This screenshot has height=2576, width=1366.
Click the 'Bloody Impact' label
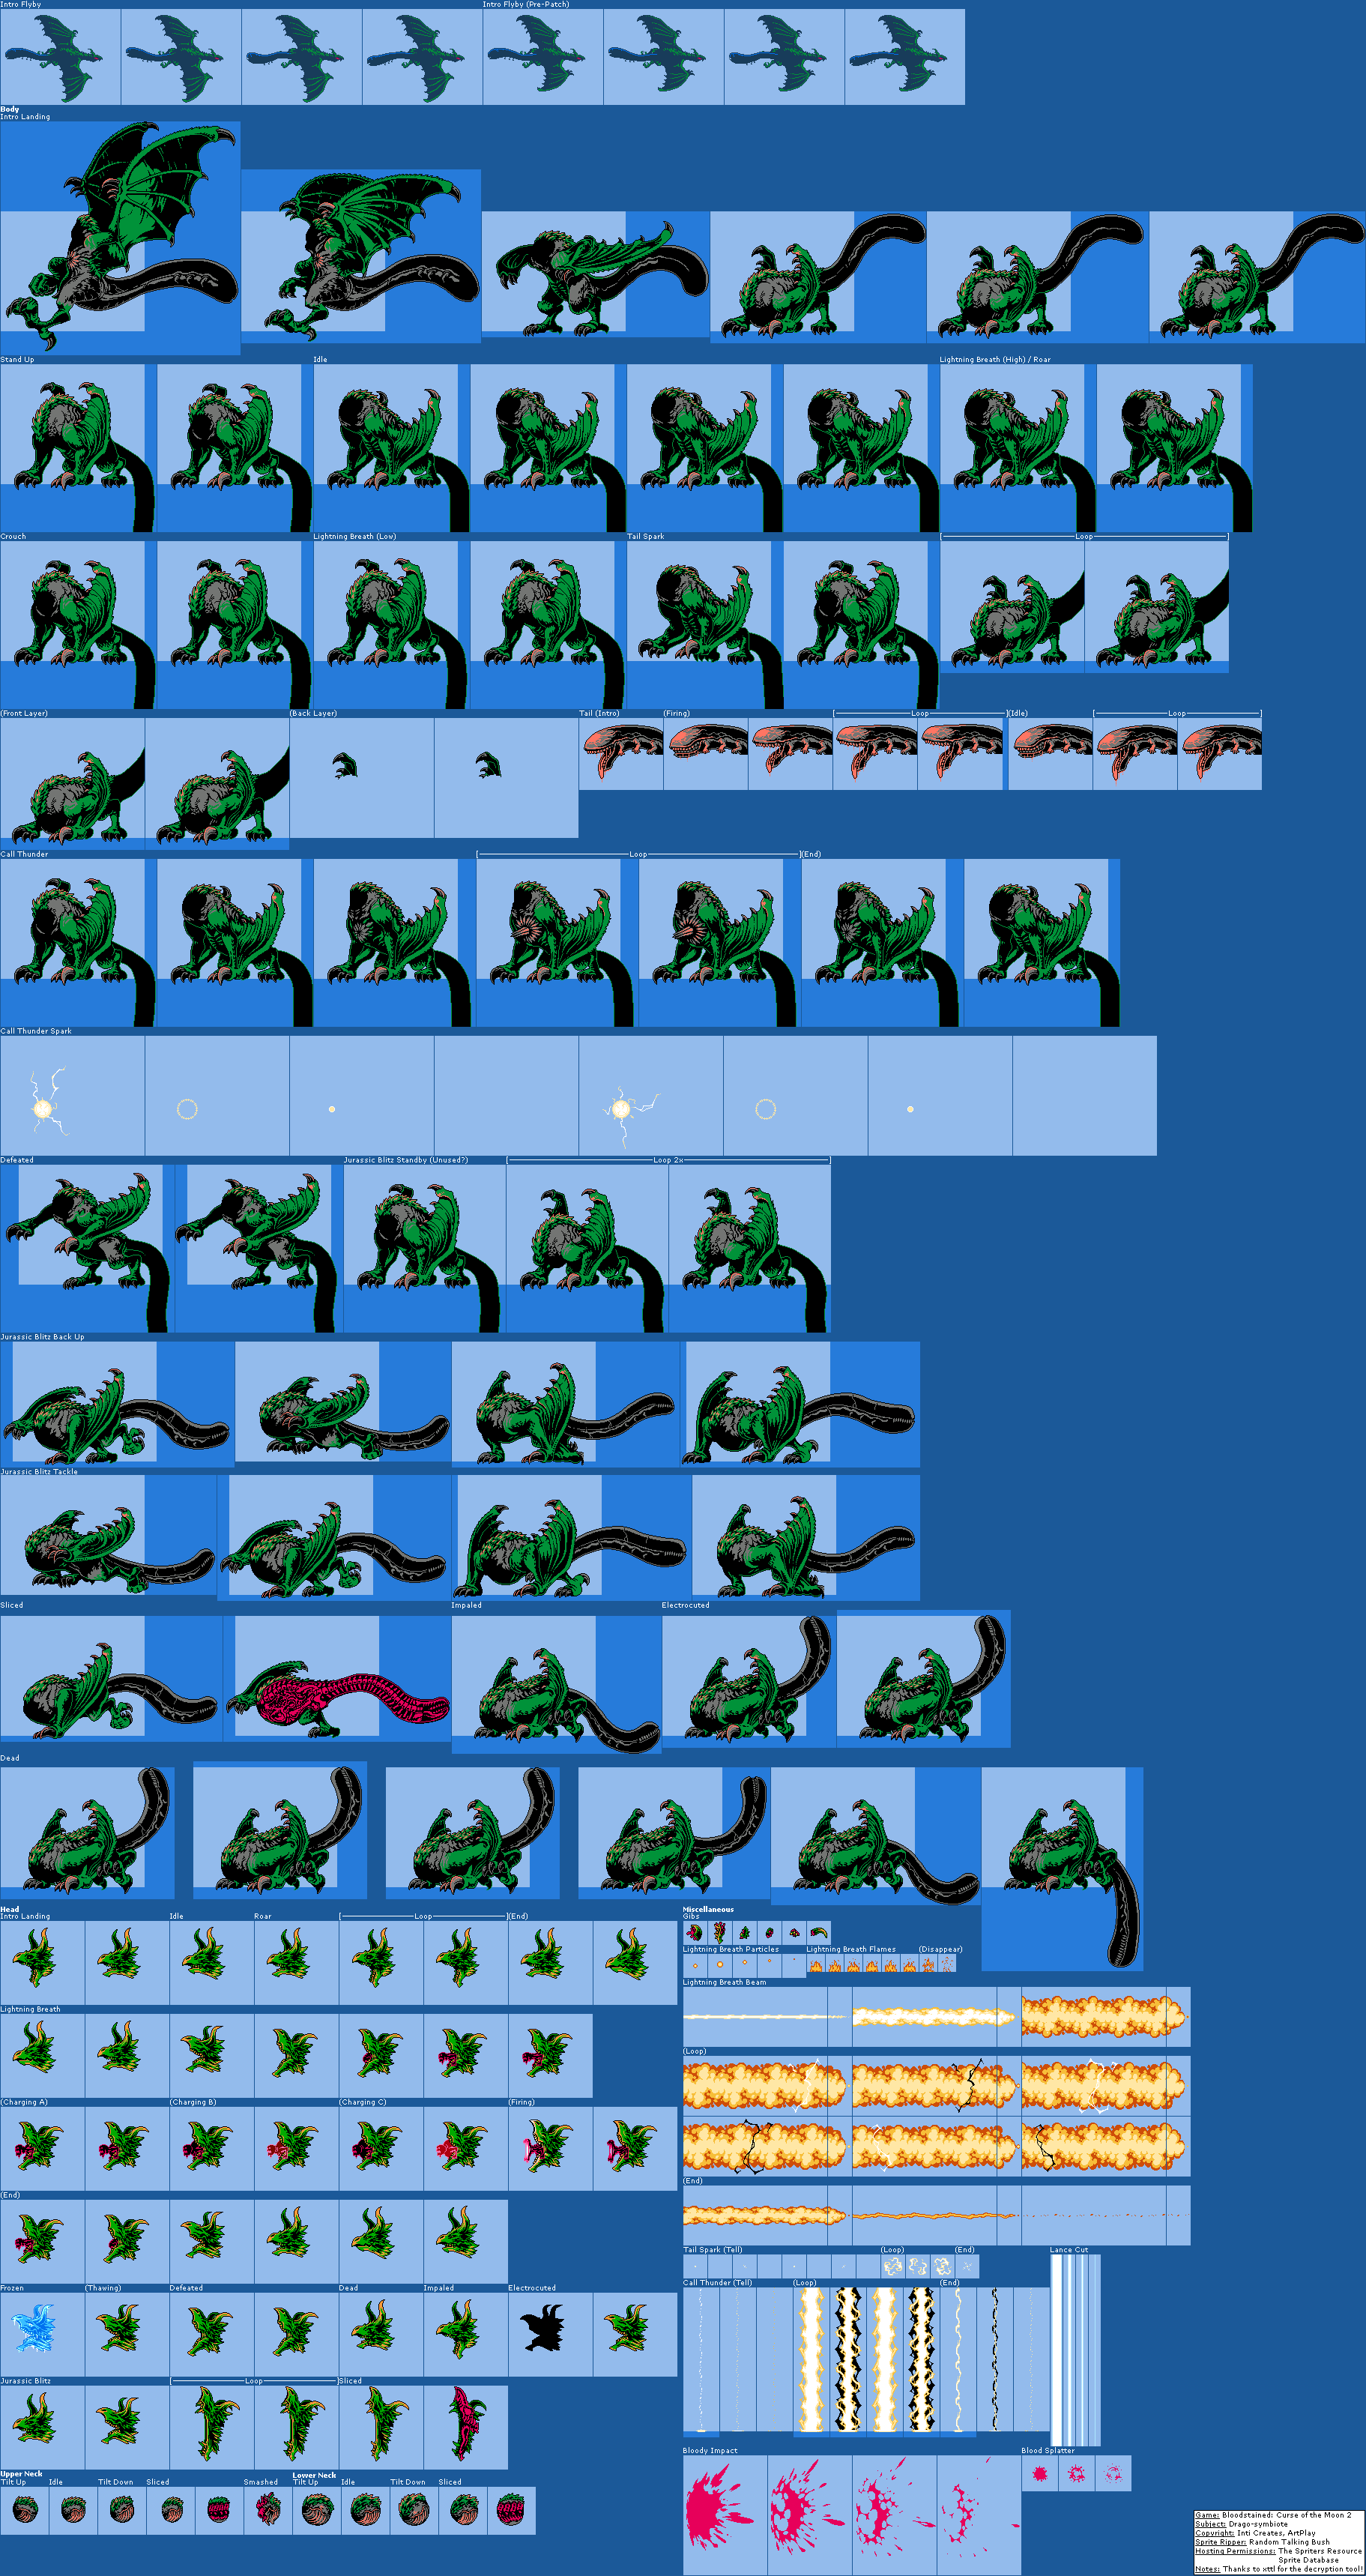click(x=710, y=2450)
